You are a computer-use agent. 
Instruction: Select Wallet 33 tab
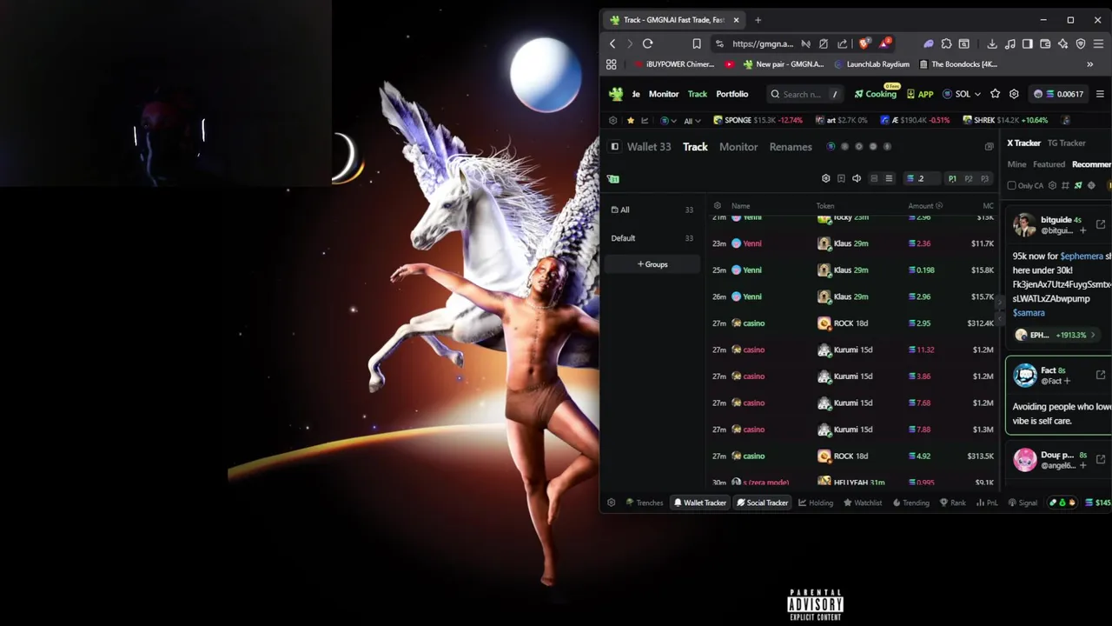[x=649, y=147]
